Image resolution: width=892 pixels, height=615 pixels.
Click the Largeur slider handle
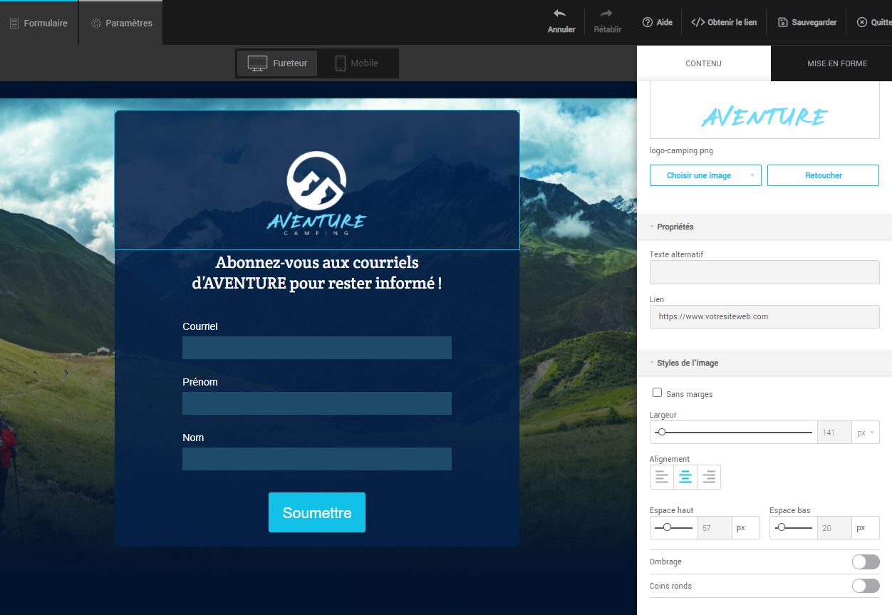point(662,433)
